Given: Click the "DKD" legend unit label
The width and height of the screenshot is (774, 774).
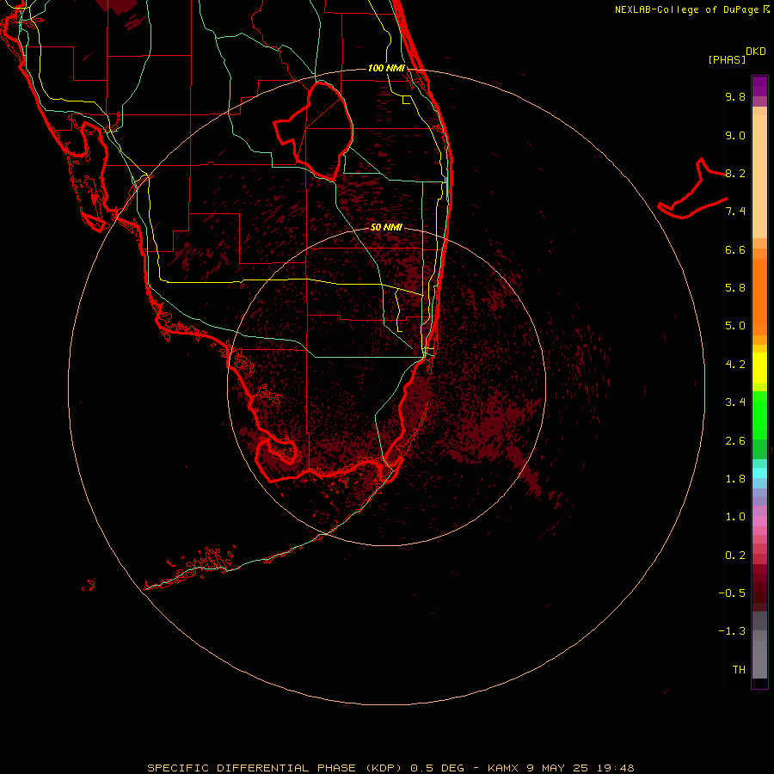Looking at the screenshot, I should [x=756, y=52].
